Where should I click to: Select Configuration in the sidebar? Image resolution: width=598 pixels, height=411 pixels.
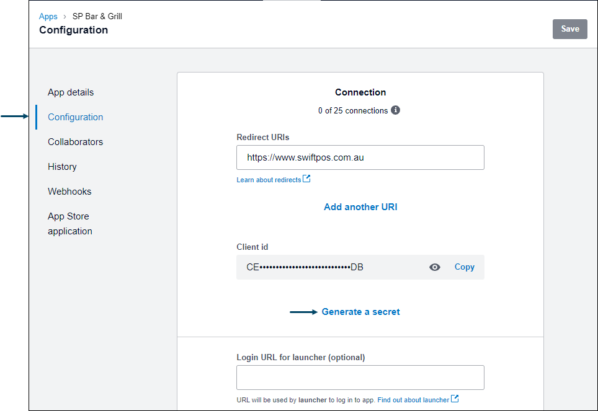click(76, 117)
